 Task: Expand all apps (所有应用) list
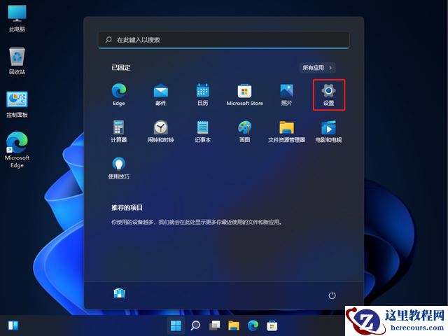click(317, 68)
